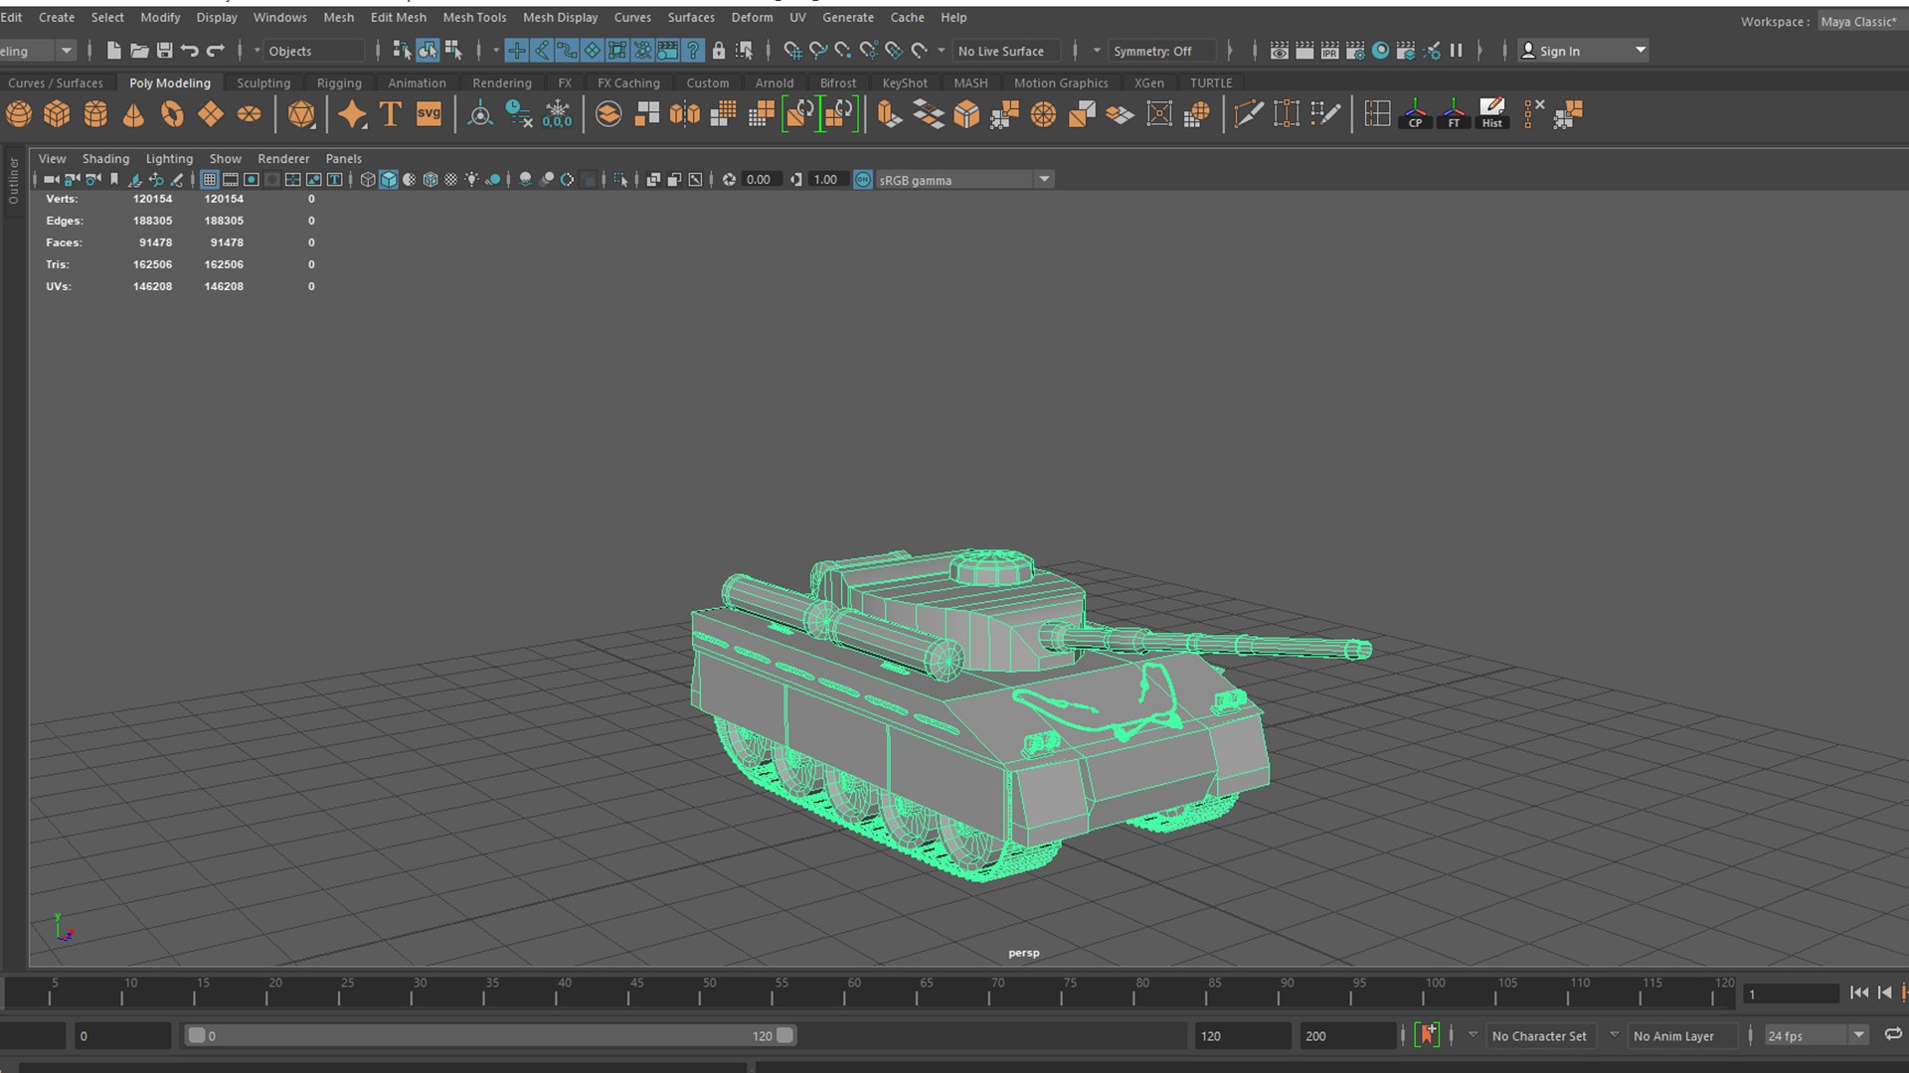
Task: Open the Workspace Maya Classic dropdown
Action: 1863,21
